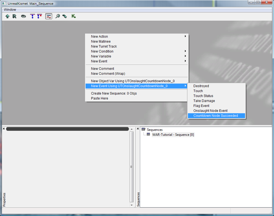
Task: Click the Properties panel vertical scrollbar thumb
Action: [131, 167]
